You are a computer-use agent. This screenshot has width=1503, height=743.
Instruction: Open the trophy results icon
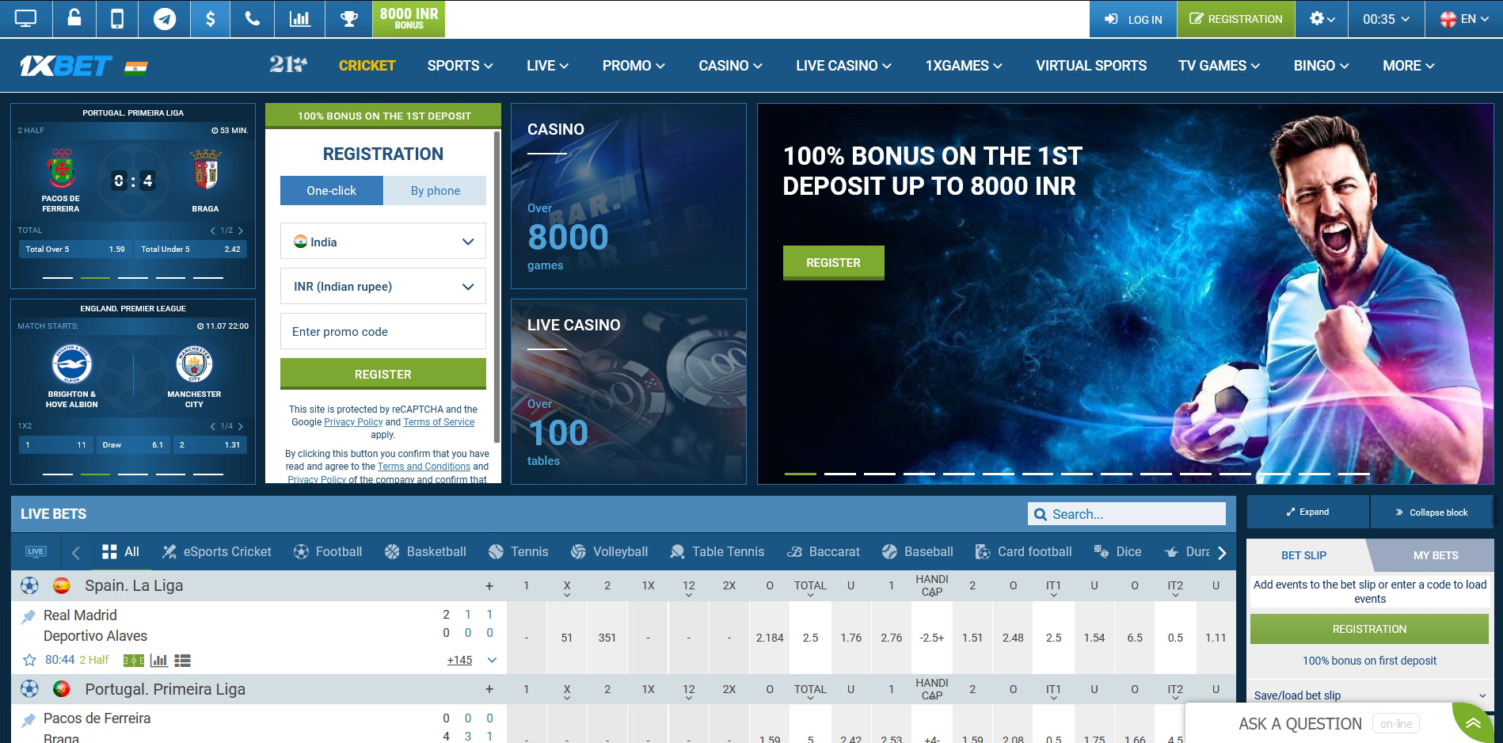(349, 18)
